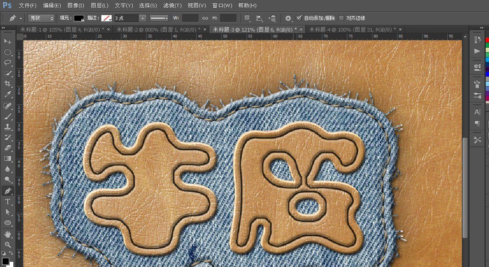This screenshot has height=267, width=489.
Task: Open the 3D properties panel icon
Action: coord(477,67)
